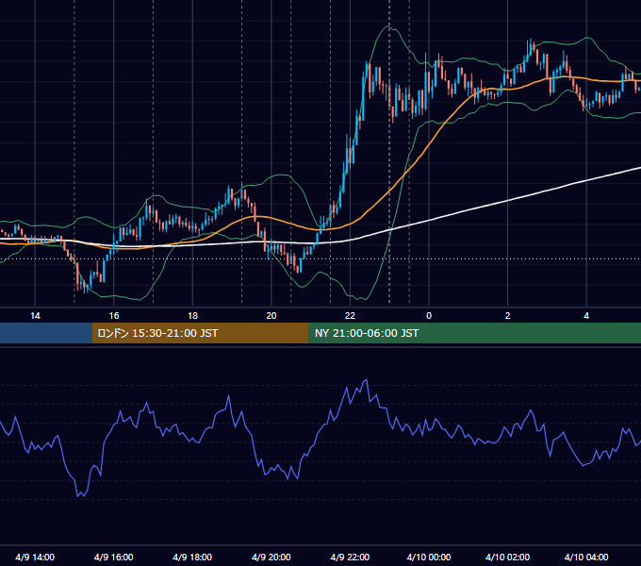Click the 4/9 16:00 date label
Viewport: 641px width, 566px height.
pyautogui.click(x=114, y=557)
